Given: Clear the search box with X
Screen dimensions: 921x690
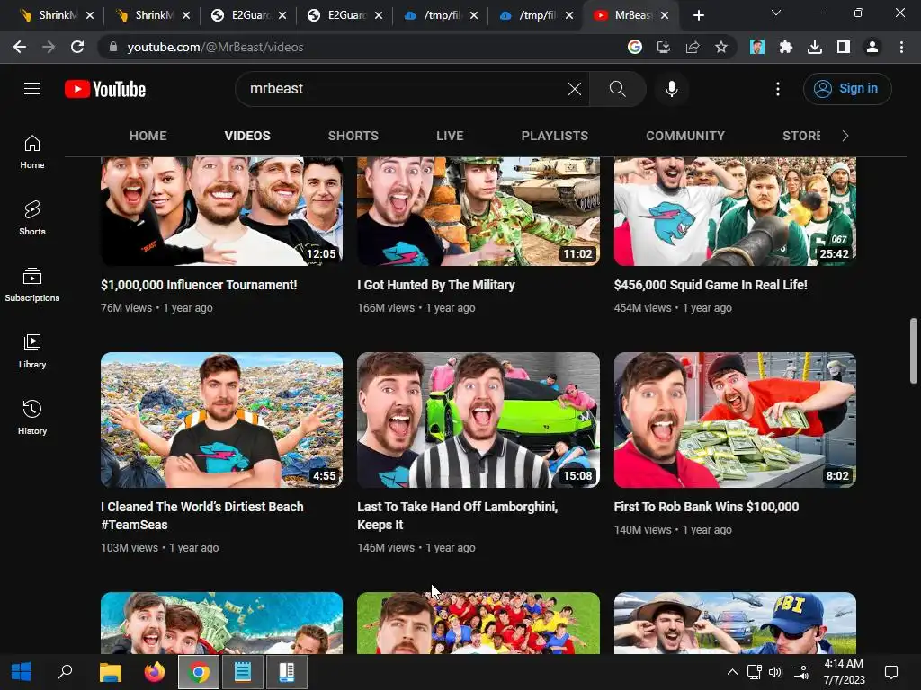Looking at the screenshot, I should click(575, 89).
